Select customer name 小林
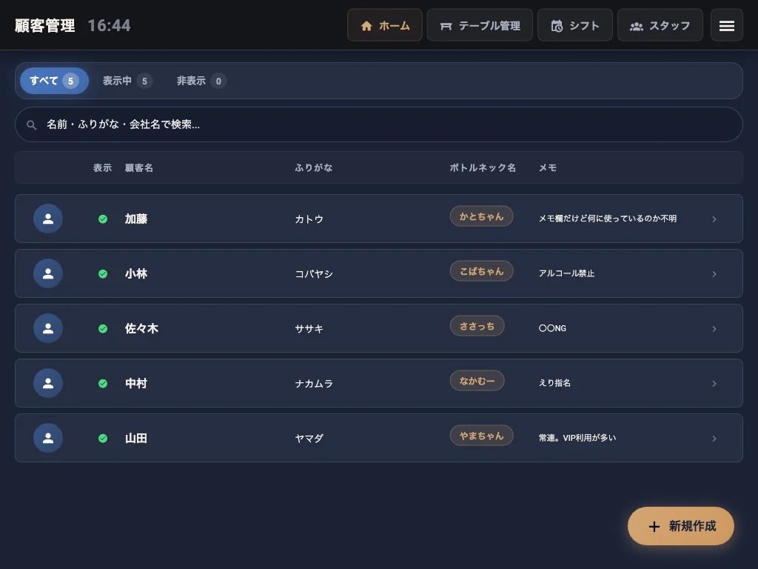 click(136, 274)
